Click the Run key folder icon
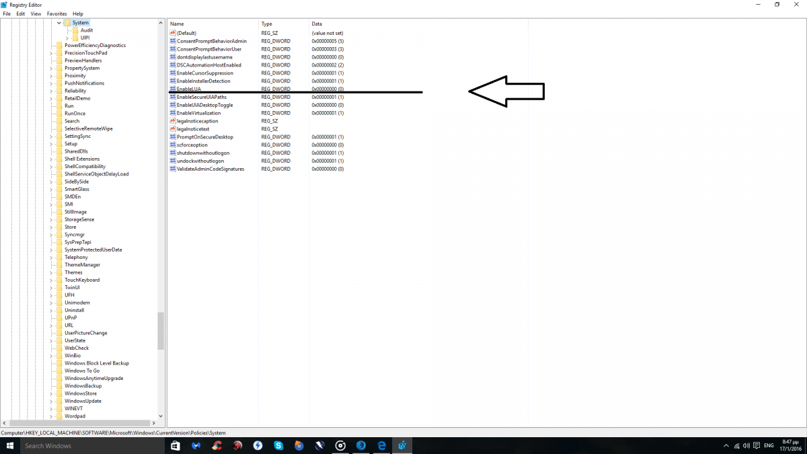This screenshot has height=454, width=807. click(59, 106)
